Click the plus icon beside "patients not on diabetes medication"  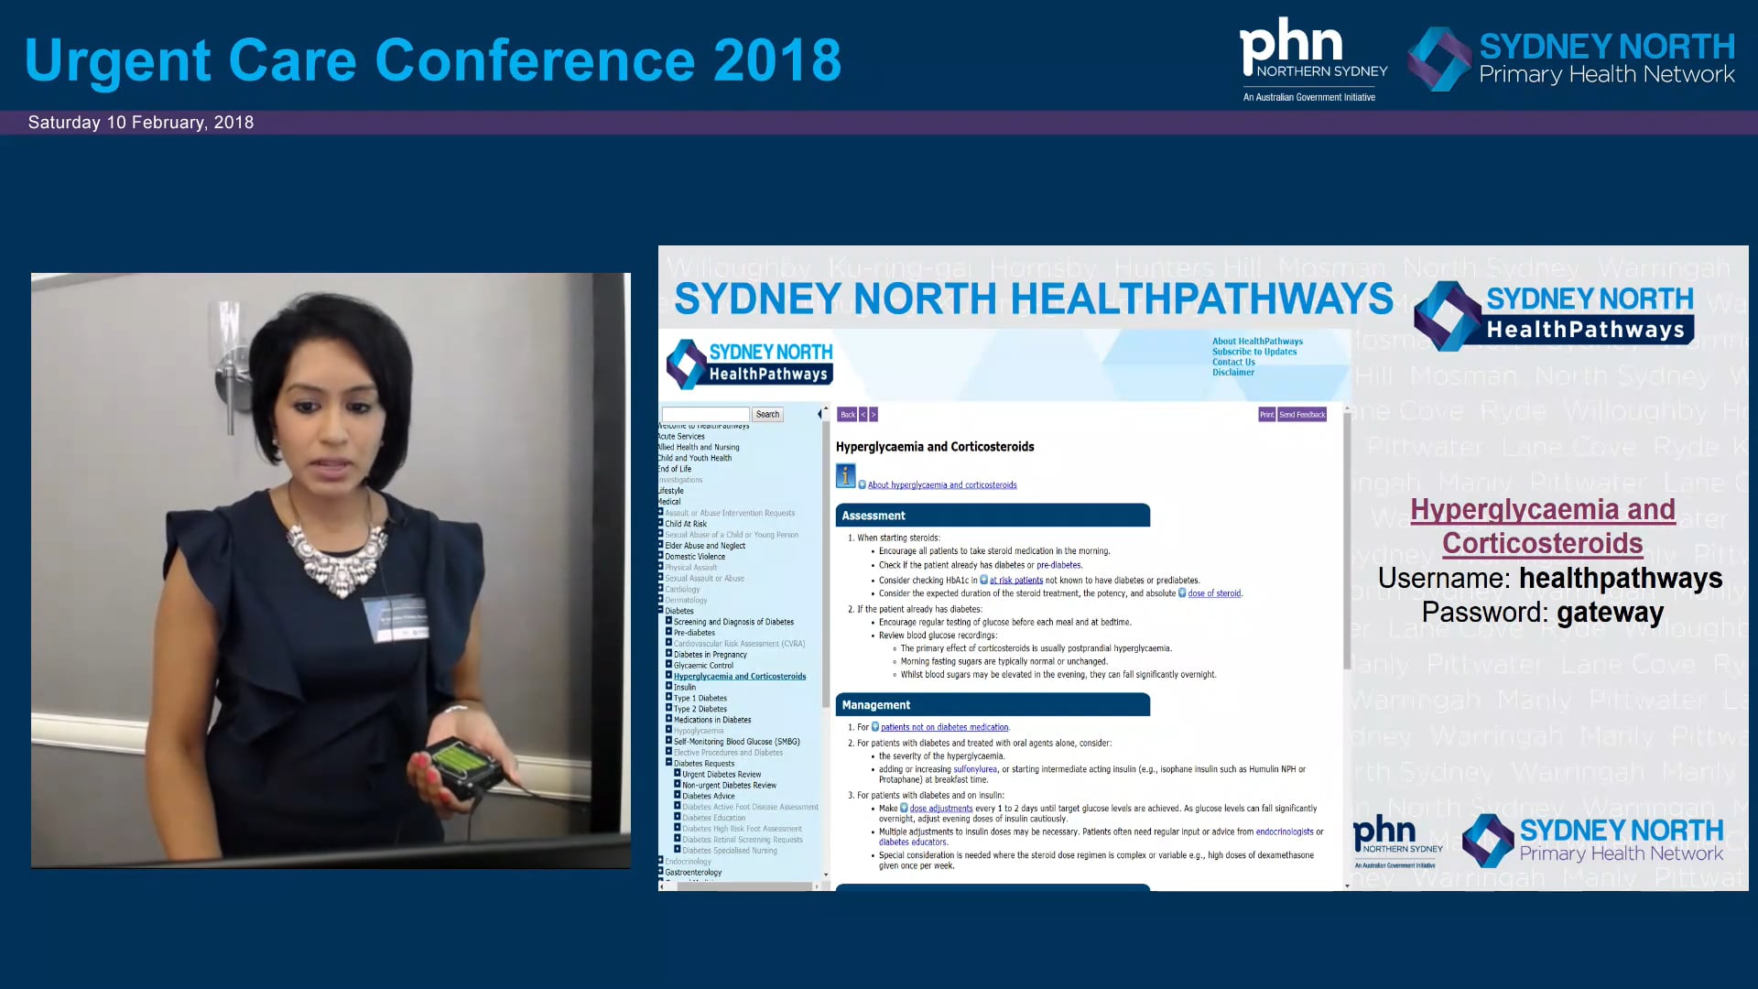pos(874,726)
